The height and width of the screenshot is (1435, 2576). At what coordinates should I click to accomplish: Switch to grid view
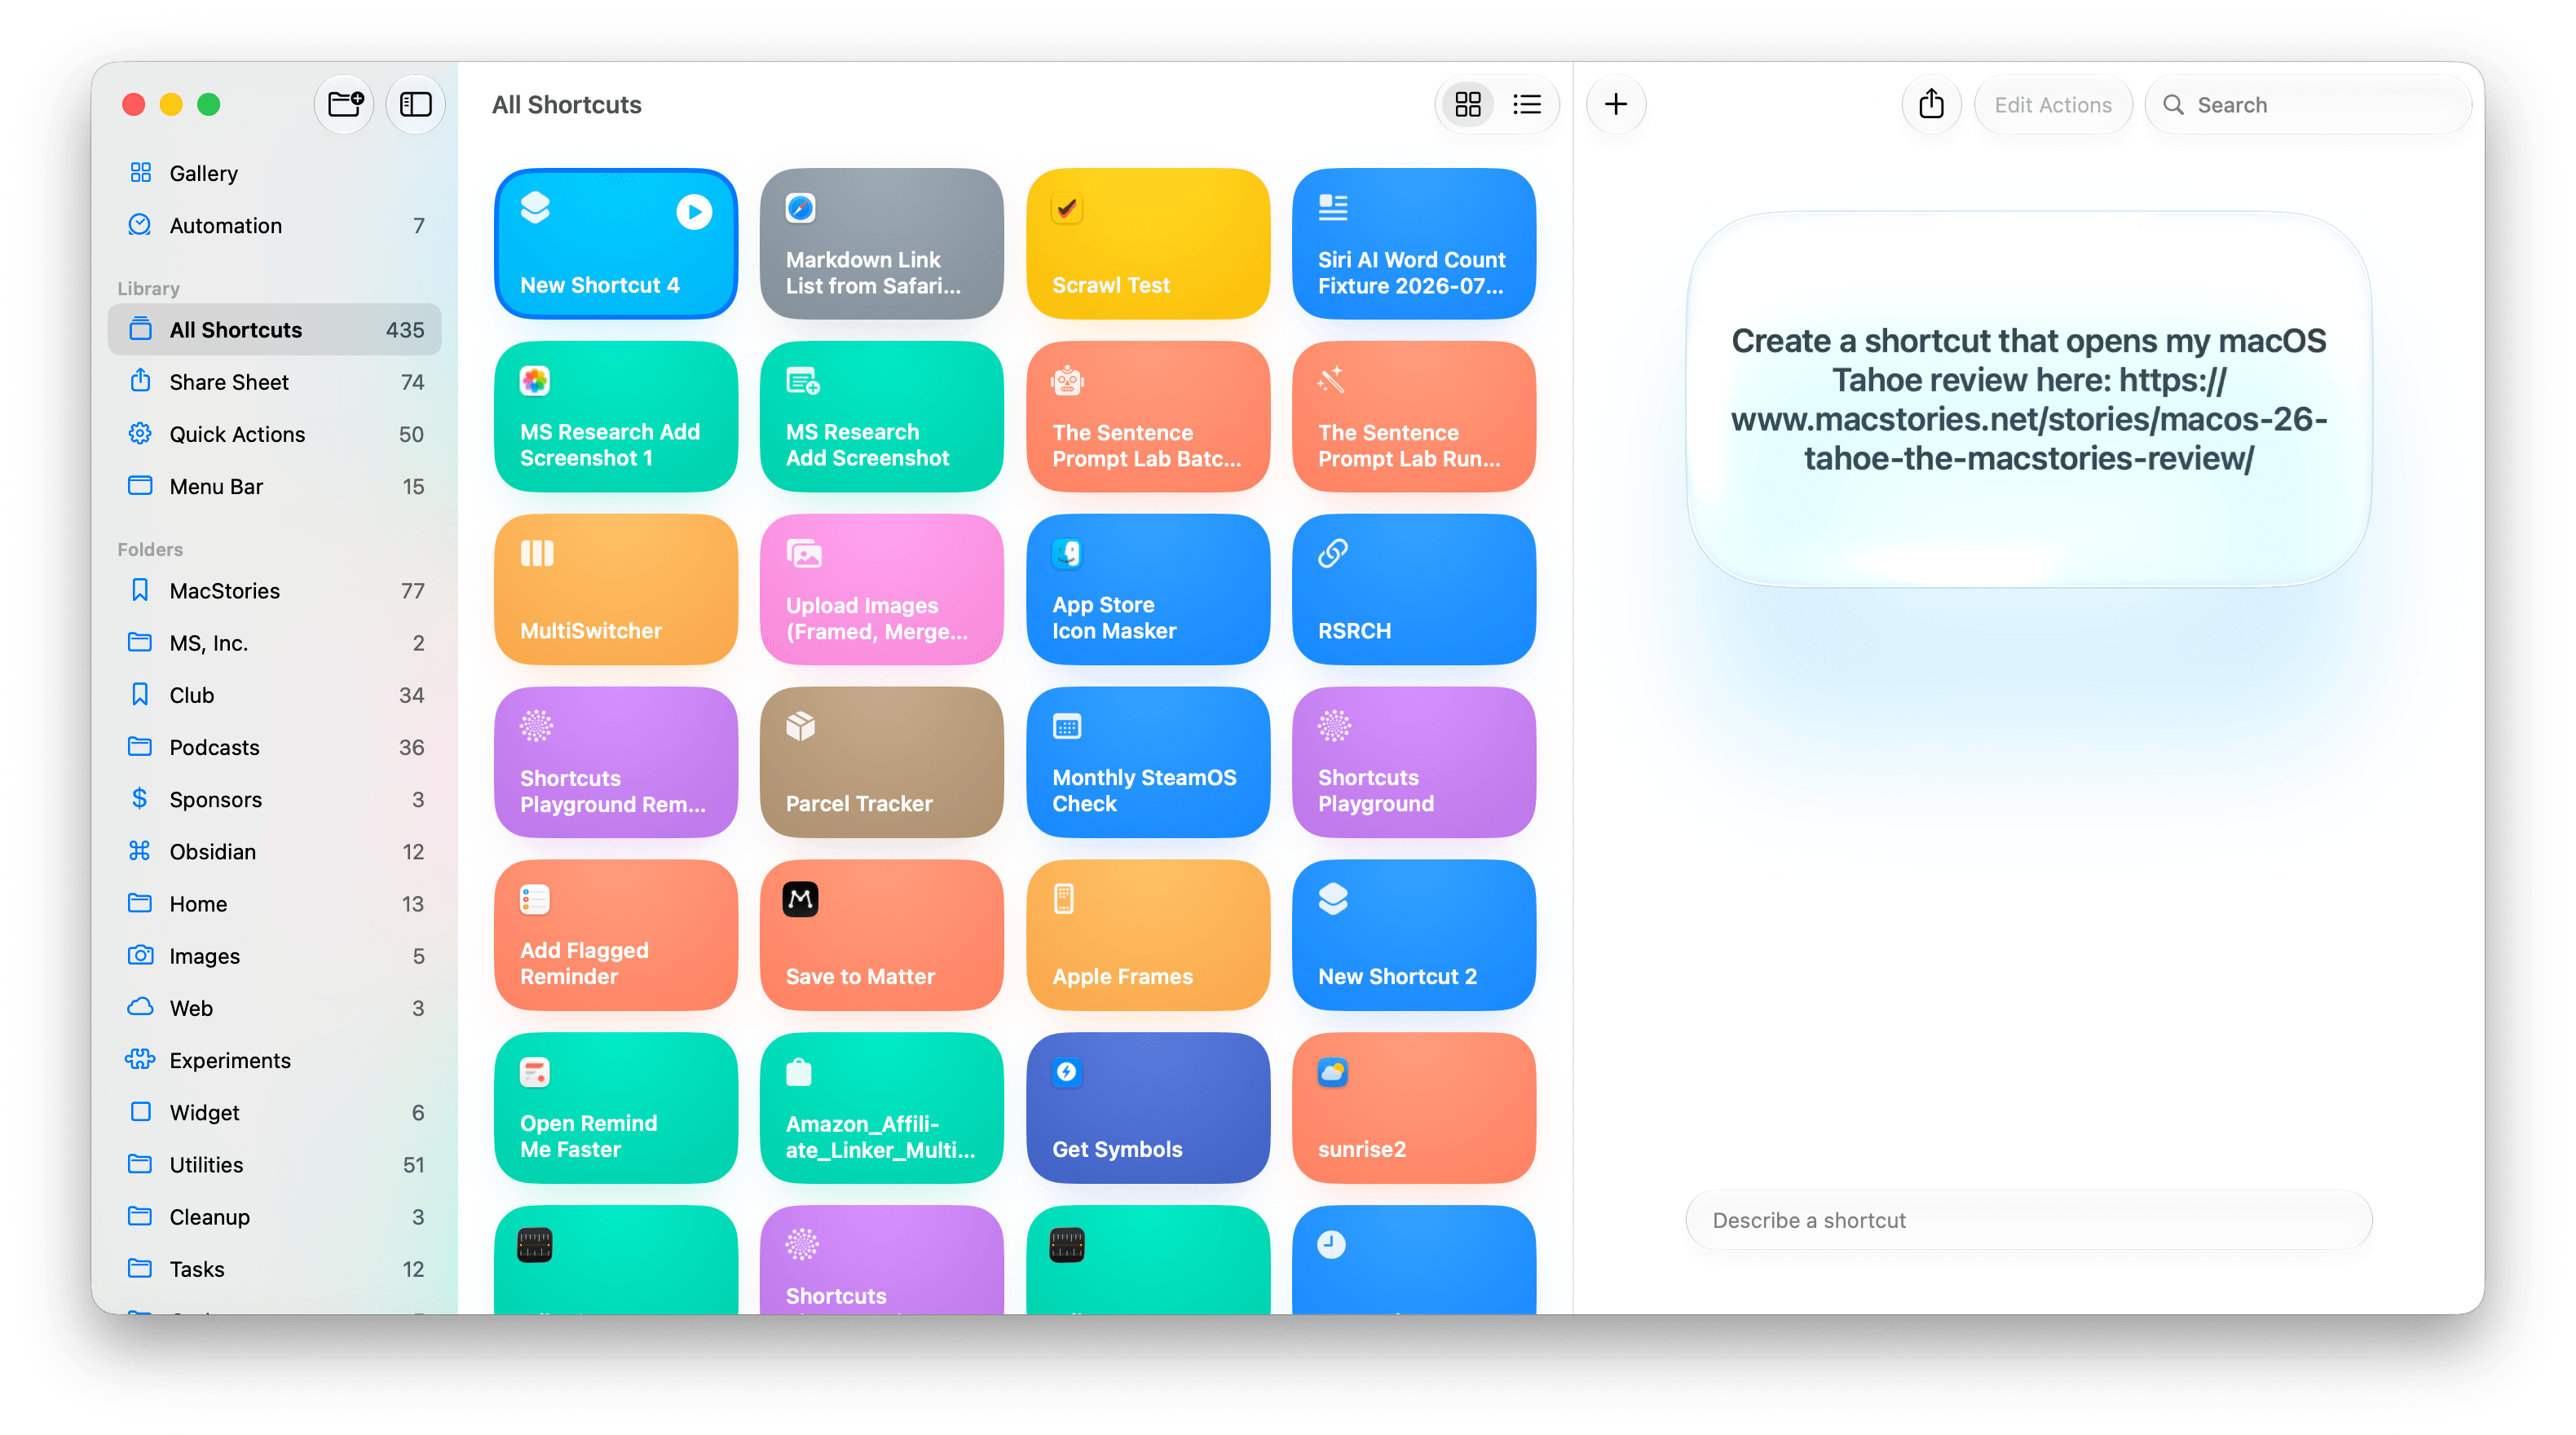(x=1467, y=104)
